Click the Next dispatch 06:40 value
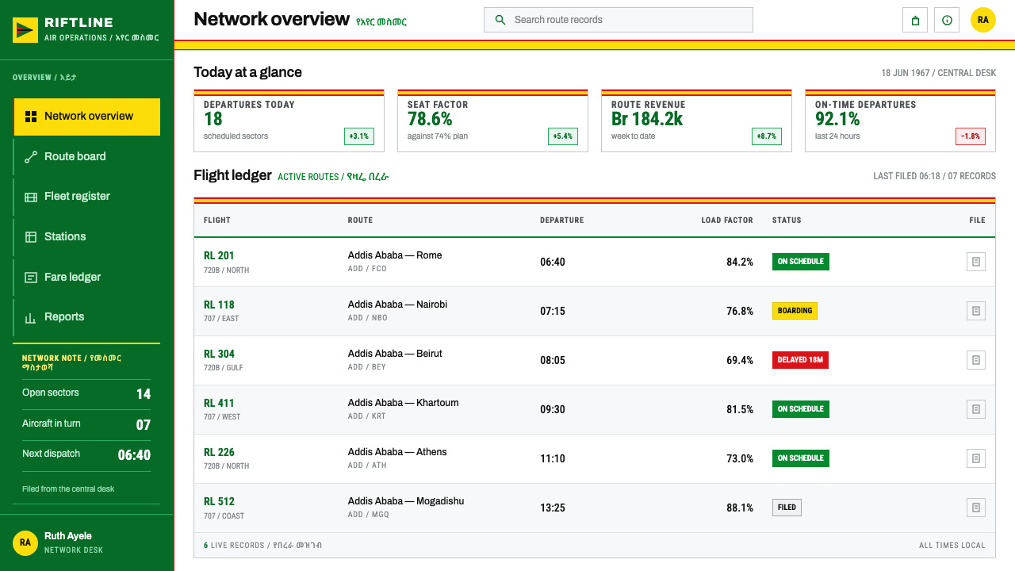Screen dimensions: 1015x571 [x=134, y=455]
